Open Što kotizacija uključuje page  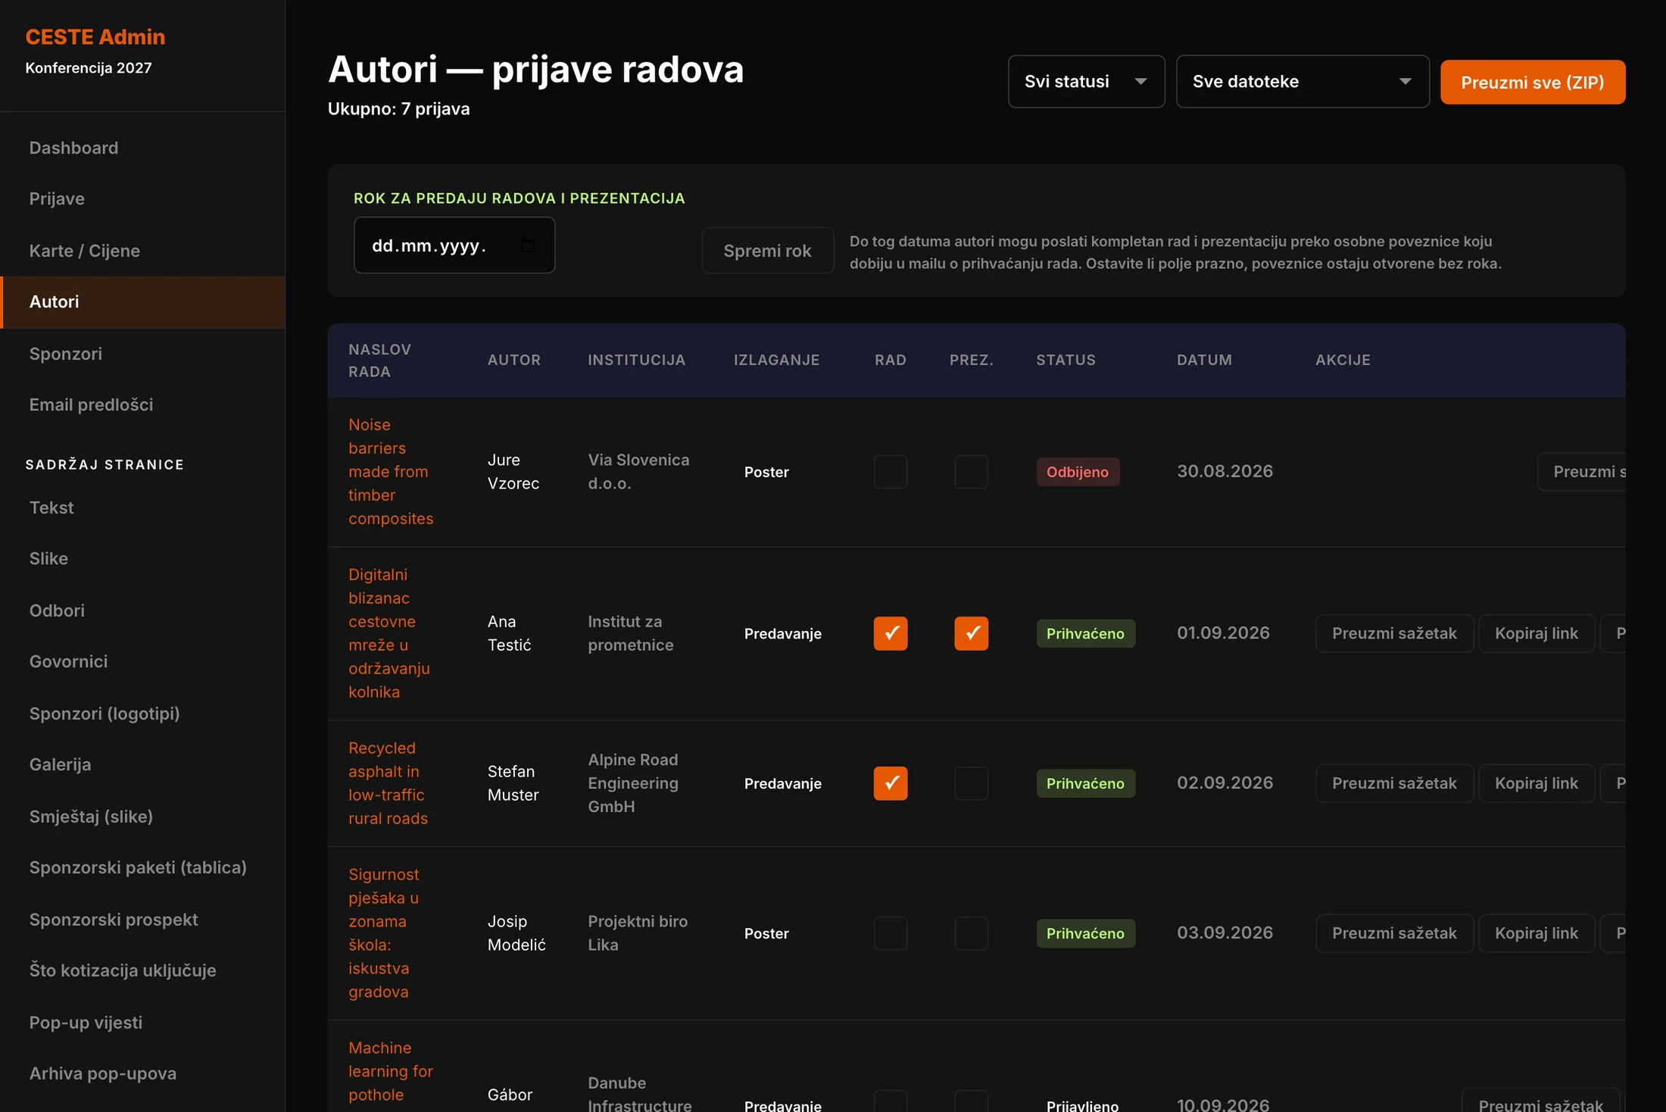(x=142, y=970)
